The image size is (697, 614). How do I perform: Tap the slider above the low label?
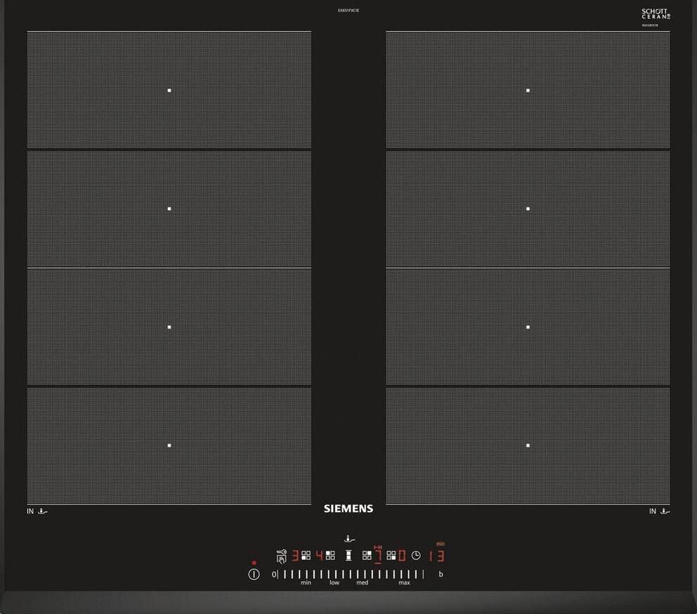334,575
